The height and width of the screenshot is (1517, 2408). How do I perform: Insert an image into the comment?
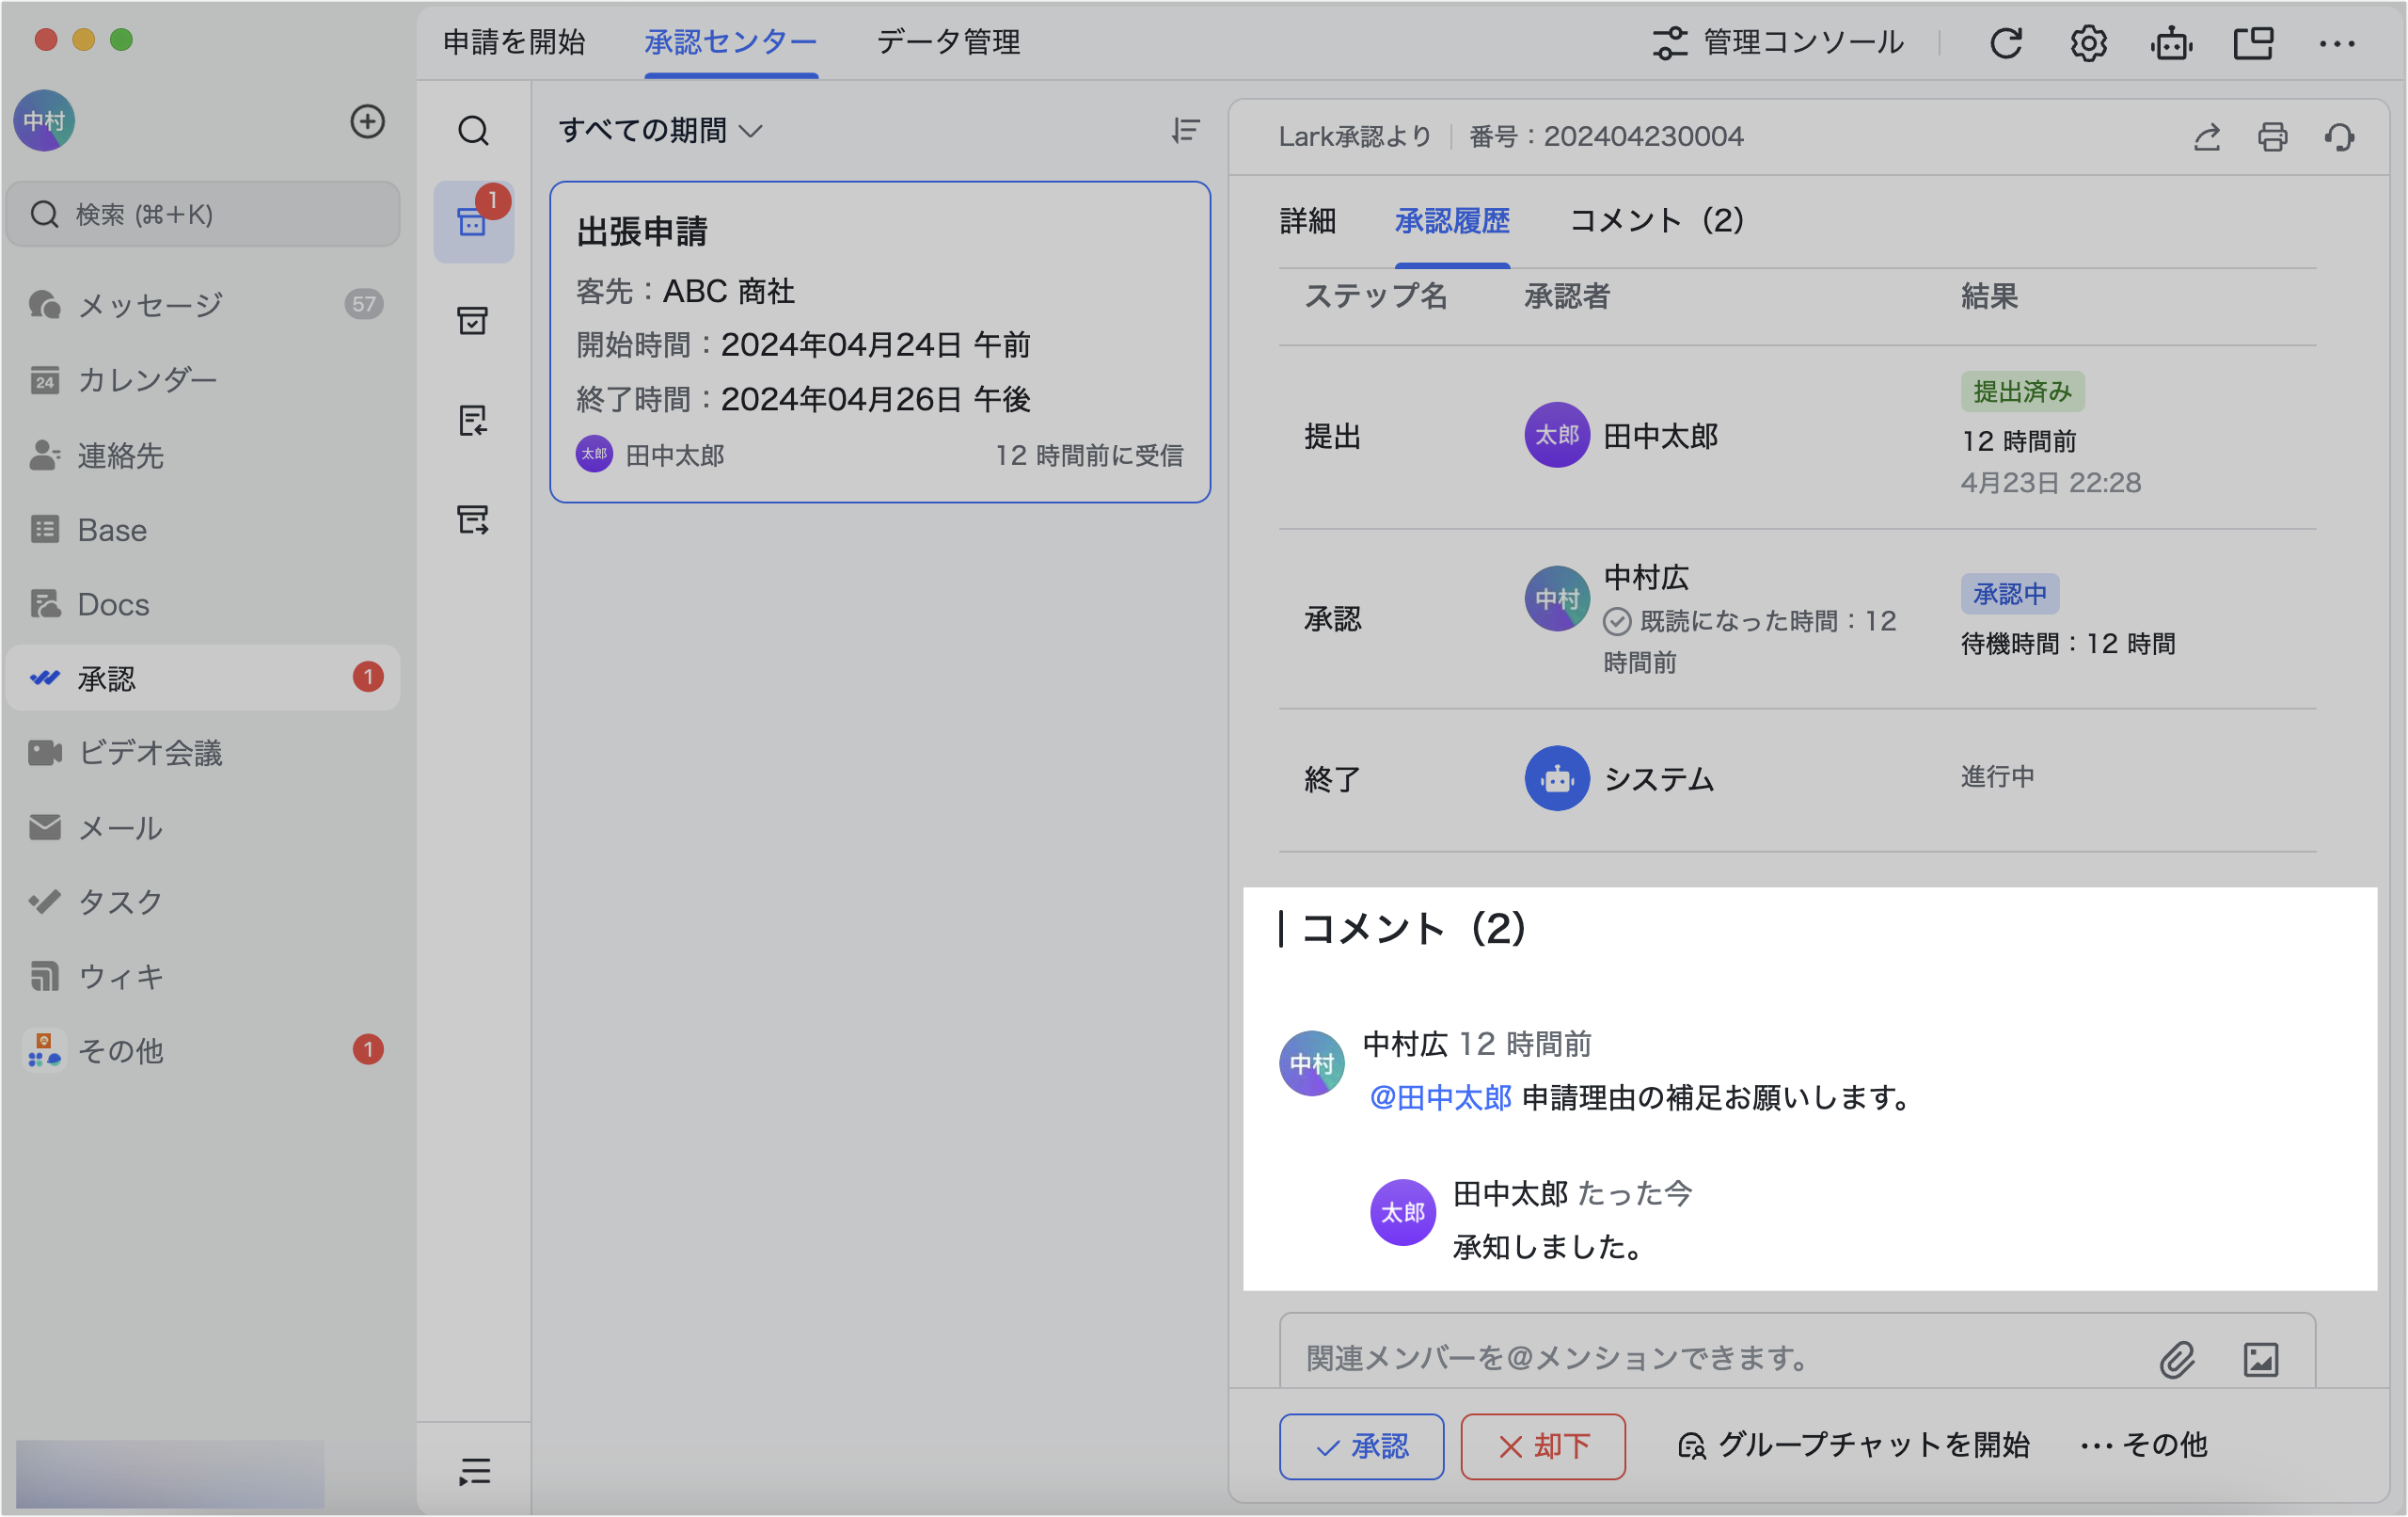click(2262, 1359)
